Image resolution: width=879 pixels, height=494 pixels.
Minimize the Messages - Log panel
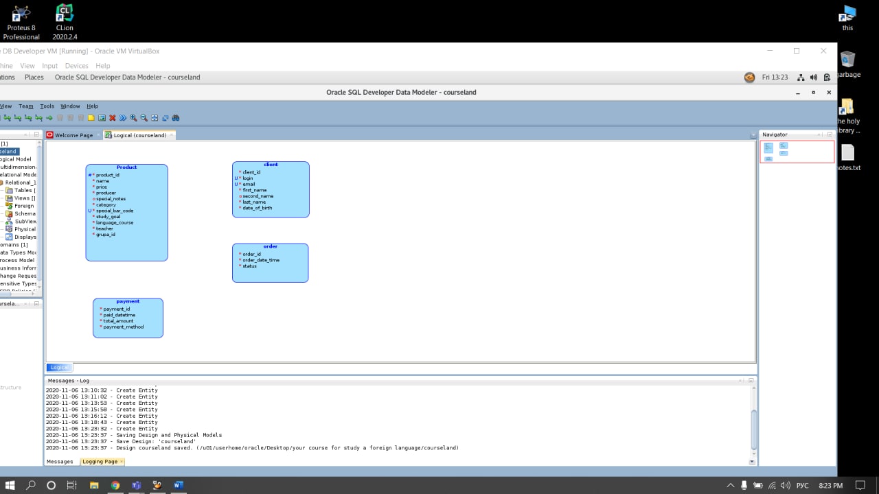[x=751, y=380]
